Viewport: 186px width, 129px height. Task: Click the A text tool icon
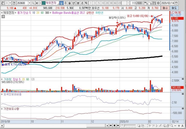182,126
